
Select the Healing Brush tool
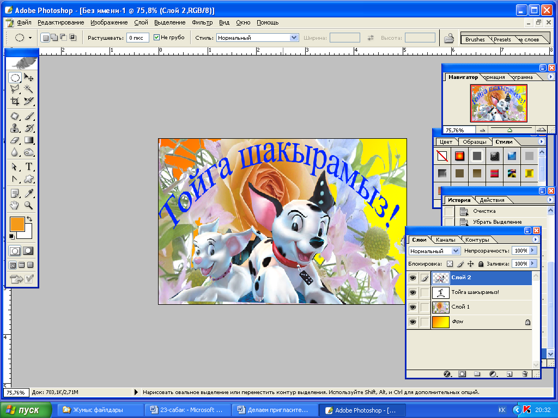pos(15,116)
